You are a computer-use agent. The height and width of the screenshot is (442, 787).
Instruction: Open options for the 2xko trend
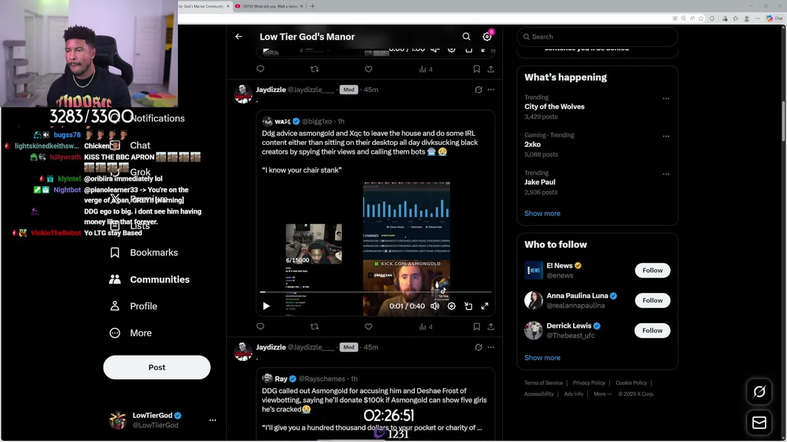666,136
